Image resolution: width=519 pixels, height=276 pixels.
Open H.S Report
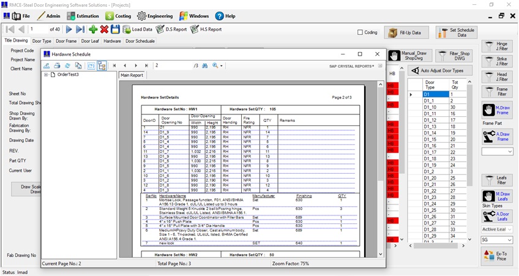pos(206,29)
